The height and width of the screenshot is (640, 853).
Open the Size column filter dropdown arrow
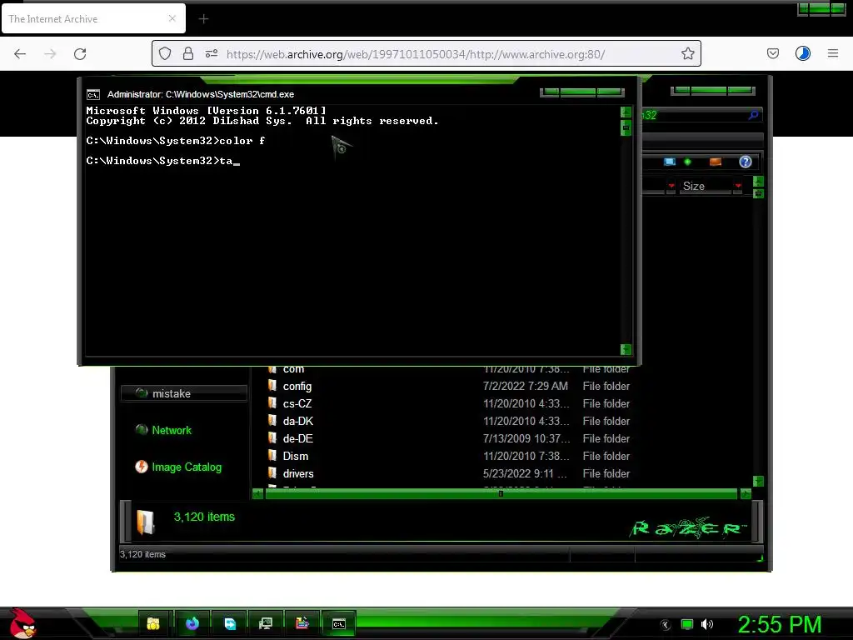738,186
